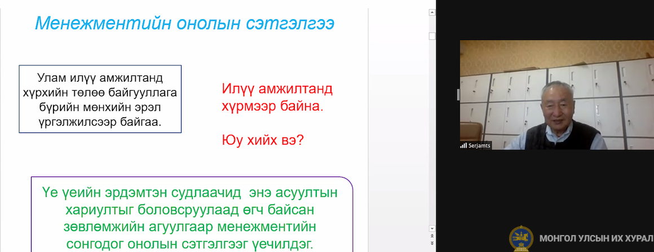Viewport: 654px width, 252px height.
Task: Go to next slide double-arrow button
Action: point(432,243)
